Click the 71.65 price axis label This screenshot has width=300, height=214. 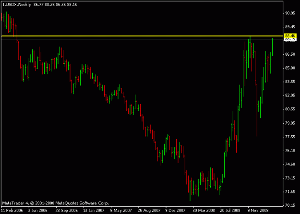tap(290, 192)
